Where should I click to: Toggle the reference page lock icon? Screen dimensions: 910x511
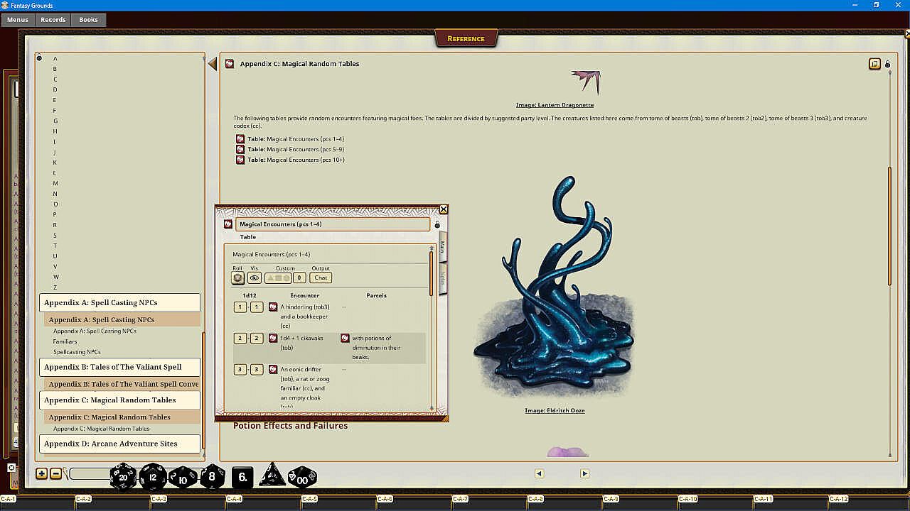click(887, 64)
